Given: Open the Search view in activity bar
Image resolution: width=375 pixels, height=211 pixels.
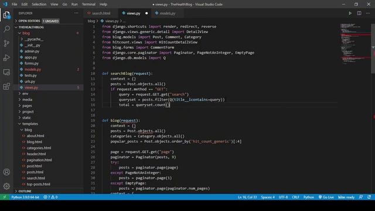Looking at the screenshot, I should pos(6,29).
